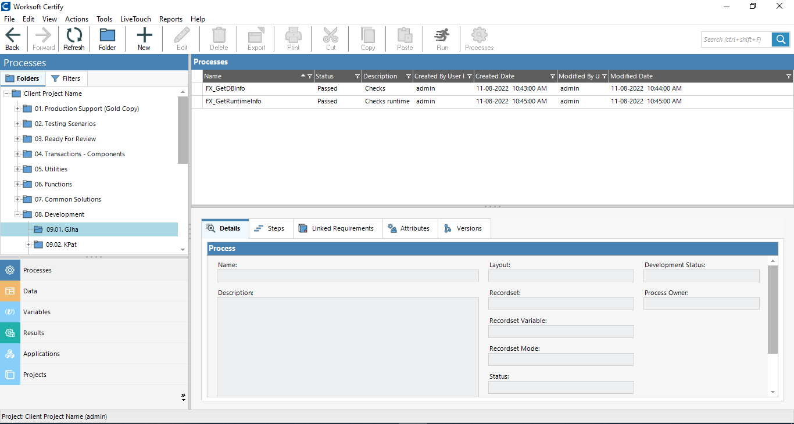Expand the 03. Ready For Review folder
The height and width of the screenshot is (424, 794).
(17, 139)
